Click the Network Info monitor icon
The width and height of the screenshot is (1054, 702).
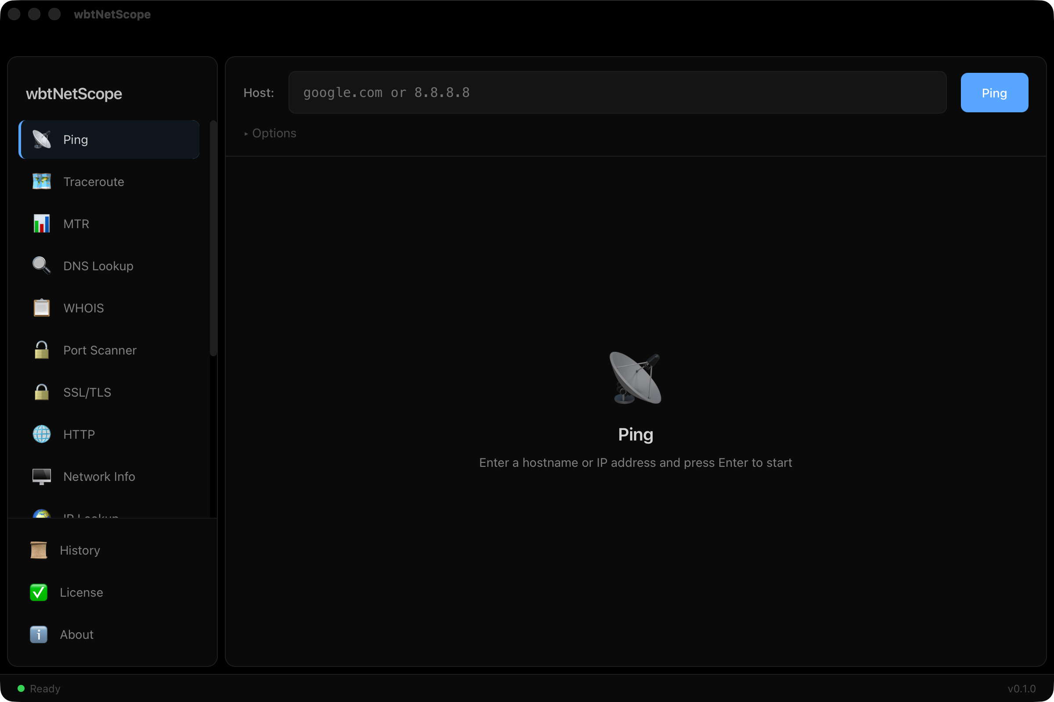42,476
